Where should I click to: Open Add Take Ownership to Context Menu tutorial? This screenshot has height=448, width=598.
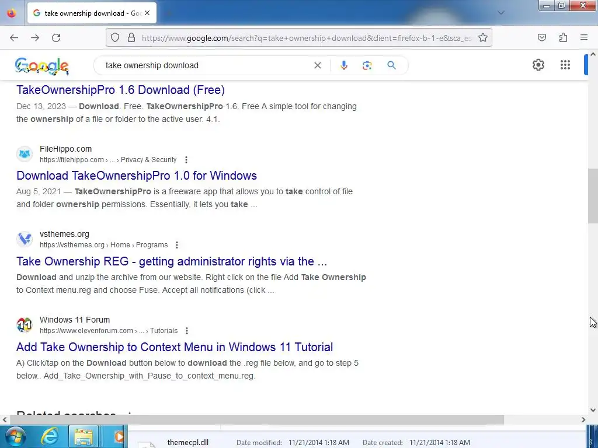point(175,347)
